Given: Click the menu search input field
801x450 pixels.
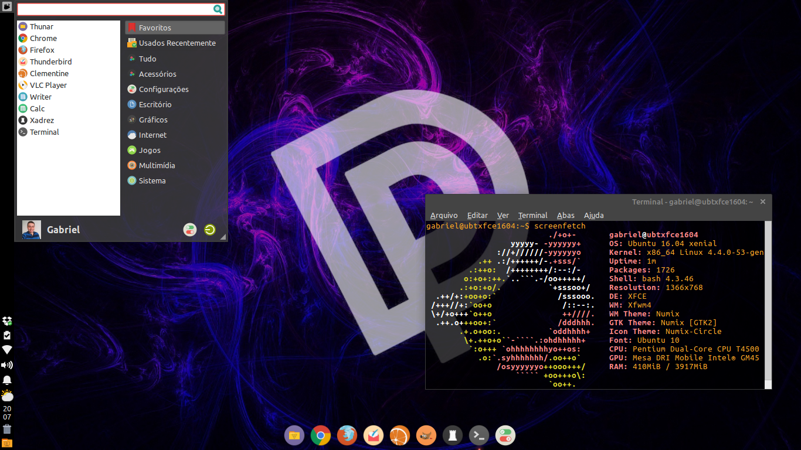Looking at the screenshot, I should (121, 9).
